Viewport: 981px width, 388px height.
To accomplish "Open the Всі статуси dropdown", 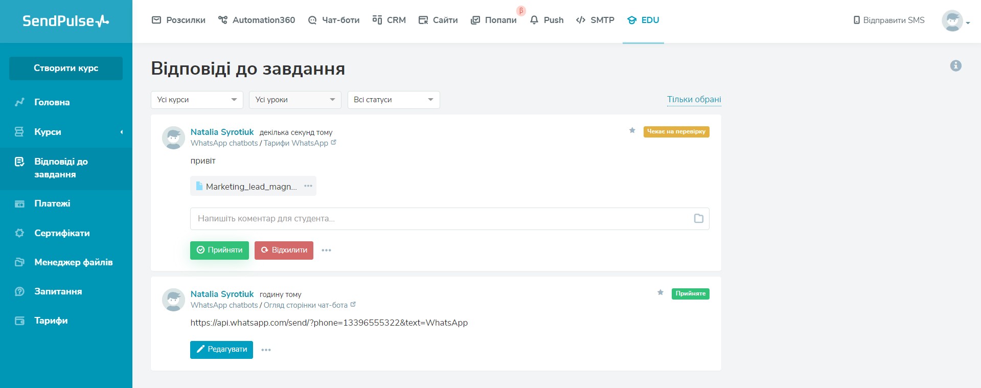I will [394, 100].
